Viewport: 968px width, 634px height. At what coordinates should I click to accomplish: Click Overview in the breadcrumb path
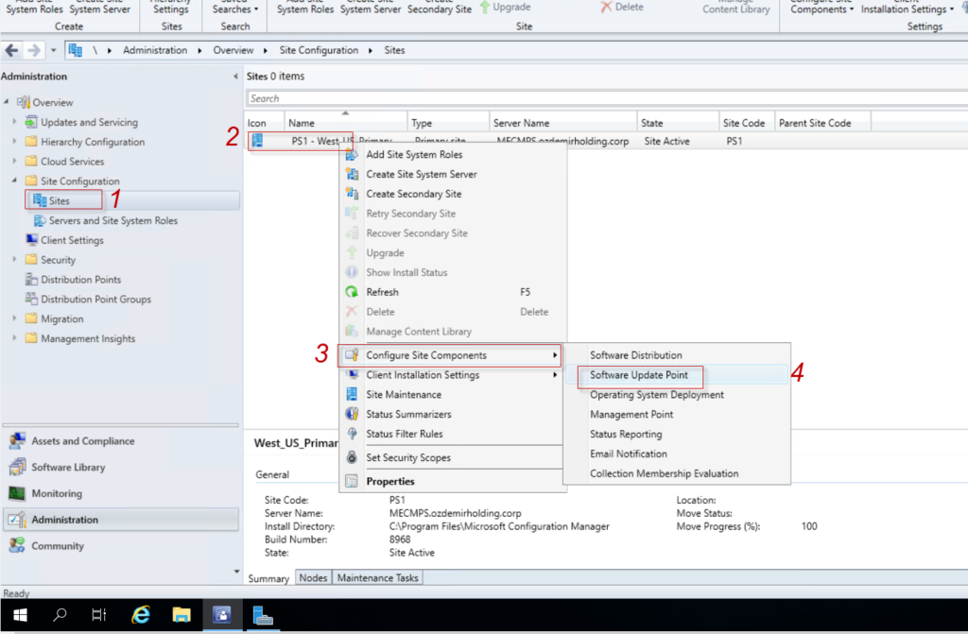coord(233,51)
